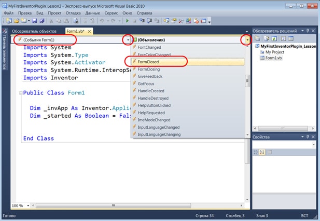Viewport: 320px width, 221px height.
Task: Collapse the Public Class Form1 code block
Action: 21,93
